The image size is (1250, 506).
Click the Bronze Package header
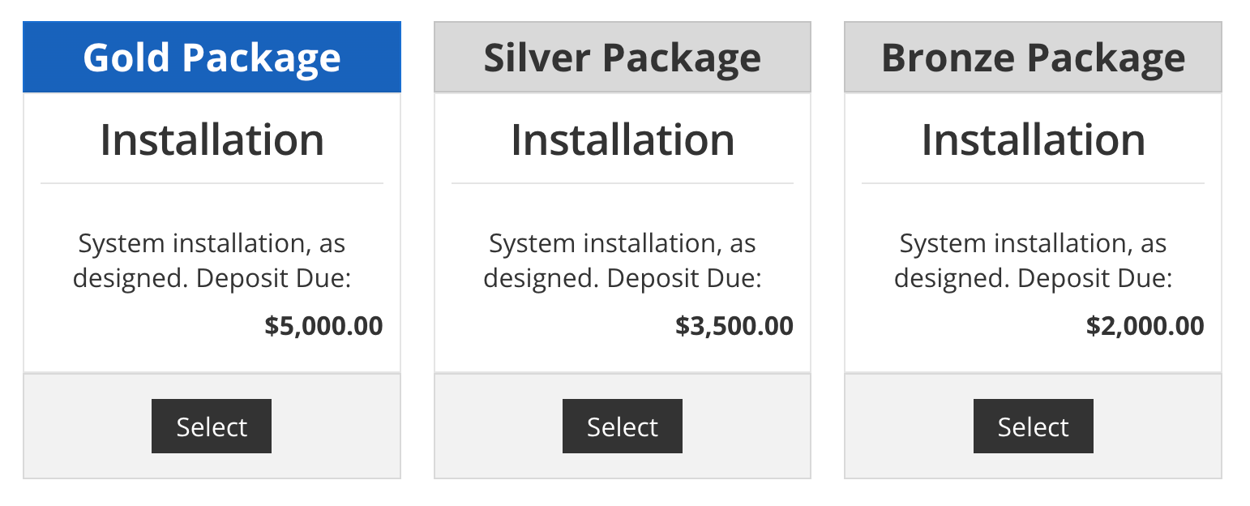pos(1033,58)
